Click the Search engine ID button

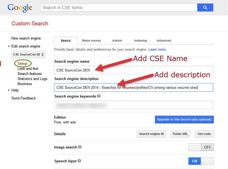151,134
